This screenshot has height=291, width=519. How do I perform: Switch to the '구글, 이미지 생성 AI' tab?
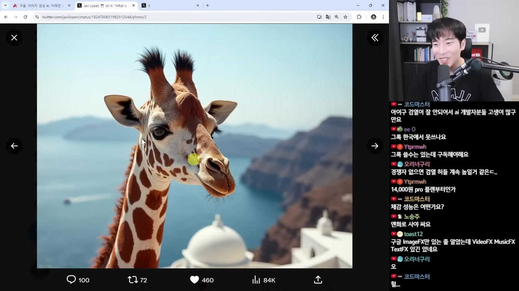(42, 6)
